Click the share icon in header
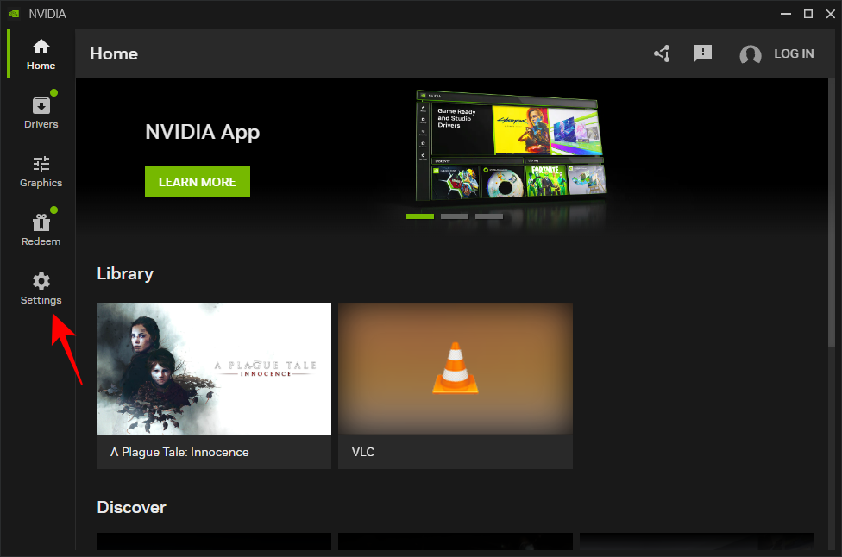The image size is (842, 557). click(662, 53)
